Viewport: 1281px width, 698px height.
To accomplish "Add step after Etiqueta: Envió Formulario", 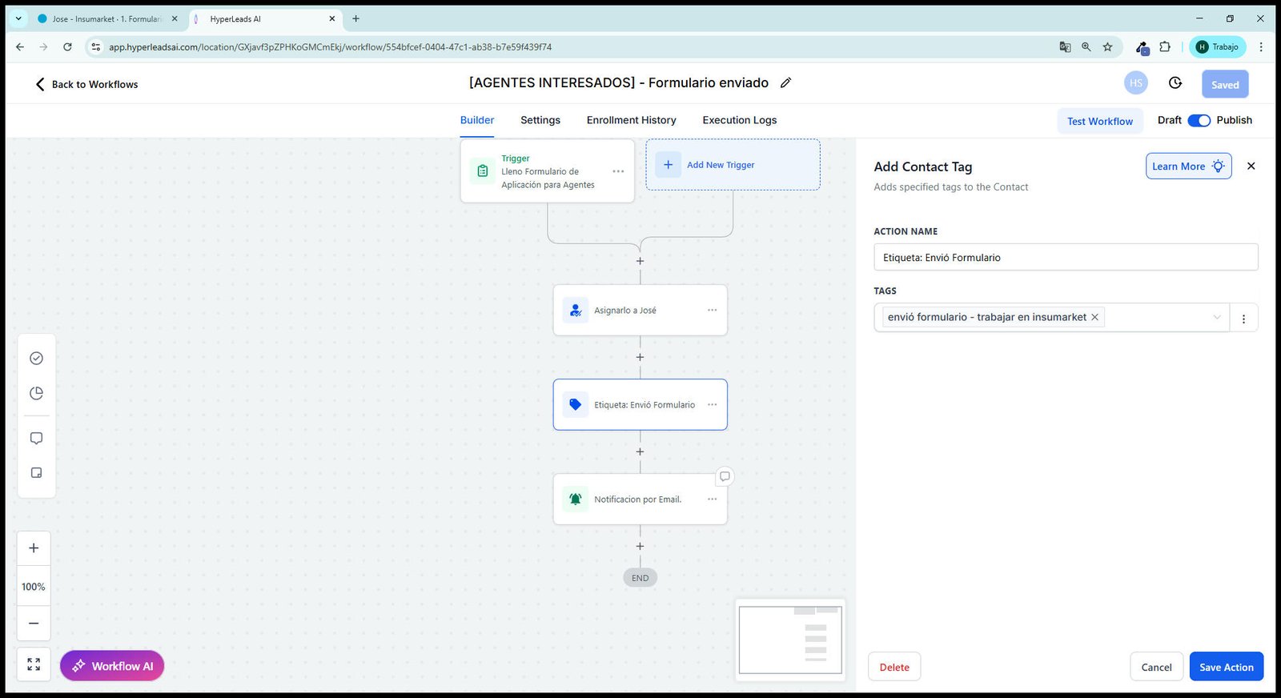I will point(640,451).
